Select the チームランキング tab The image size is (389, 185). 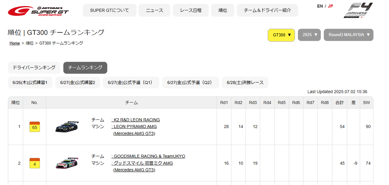(x=85, y=68)
